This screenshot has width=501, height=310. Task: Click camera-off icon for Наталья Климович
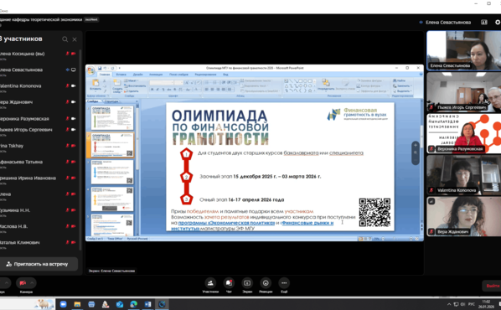point(73,242)
